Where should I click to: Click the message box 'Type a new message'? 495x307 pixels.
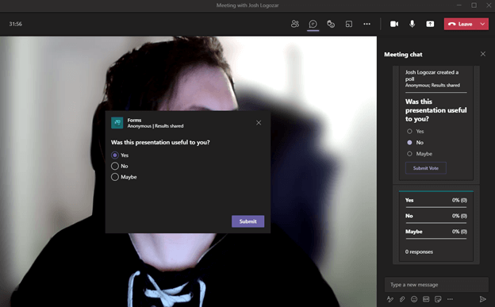click(436, 285)
